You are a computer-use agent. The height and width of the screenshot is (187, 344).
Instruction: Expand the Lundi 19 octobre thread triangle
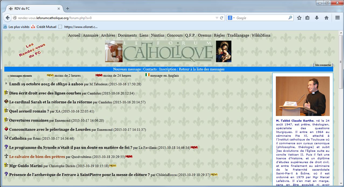(6, 84)
